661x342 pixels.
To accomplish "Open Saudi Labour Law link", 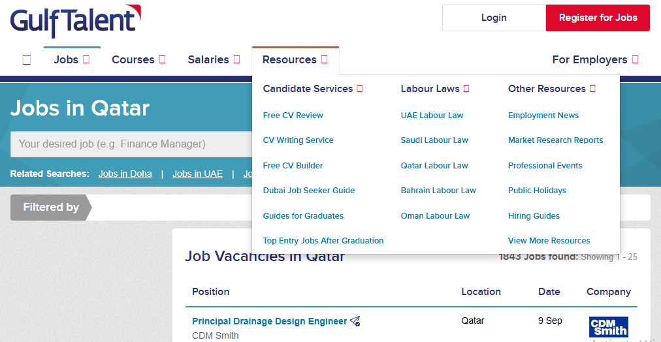I will 434,140.
